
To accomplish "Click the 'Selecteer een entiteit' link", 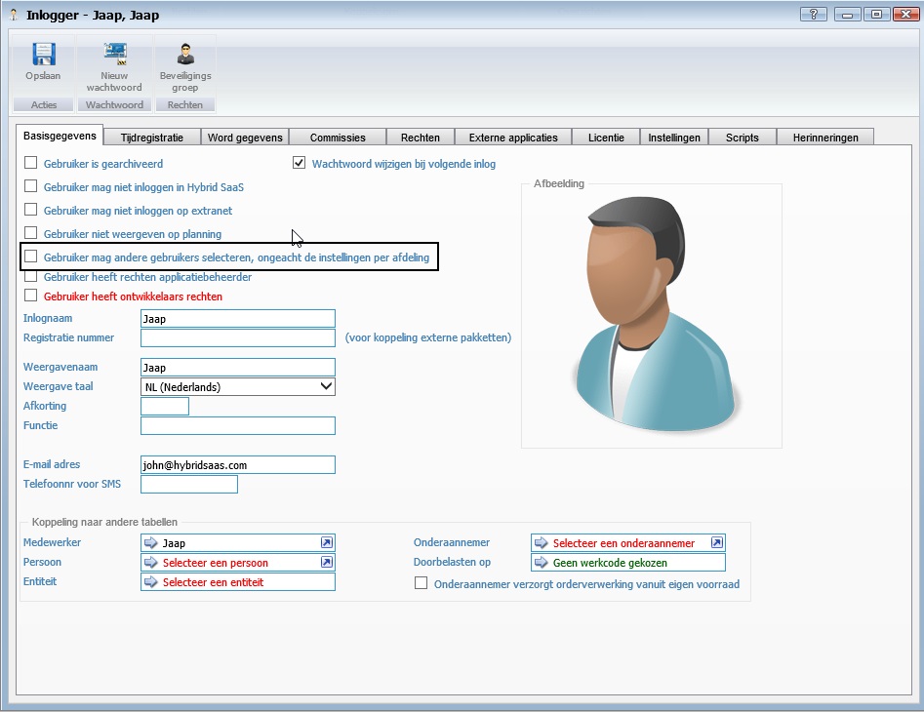I will point(213,582).
